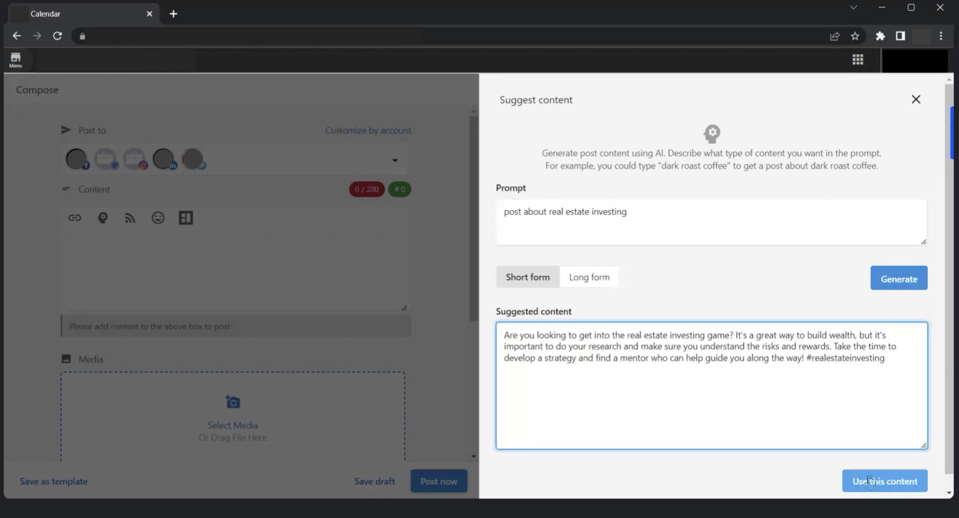
Task: Close the Suggest content panel
Action: point(916,99)
